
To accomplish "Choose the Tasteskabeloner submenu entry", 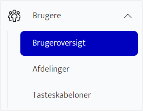I will point(62,95).
